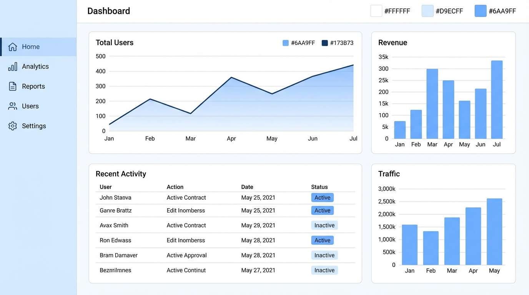Open Analytics via the bar chart icon

click(12, 66)
